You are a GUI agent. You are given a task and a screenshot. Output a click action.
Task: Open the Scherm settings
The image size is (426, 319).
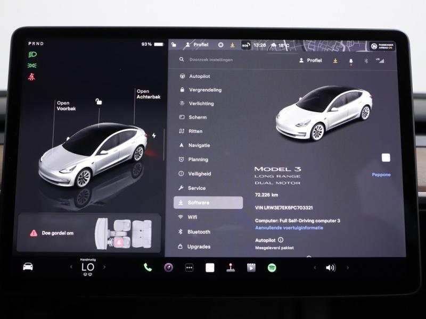[x=193, y=117]
